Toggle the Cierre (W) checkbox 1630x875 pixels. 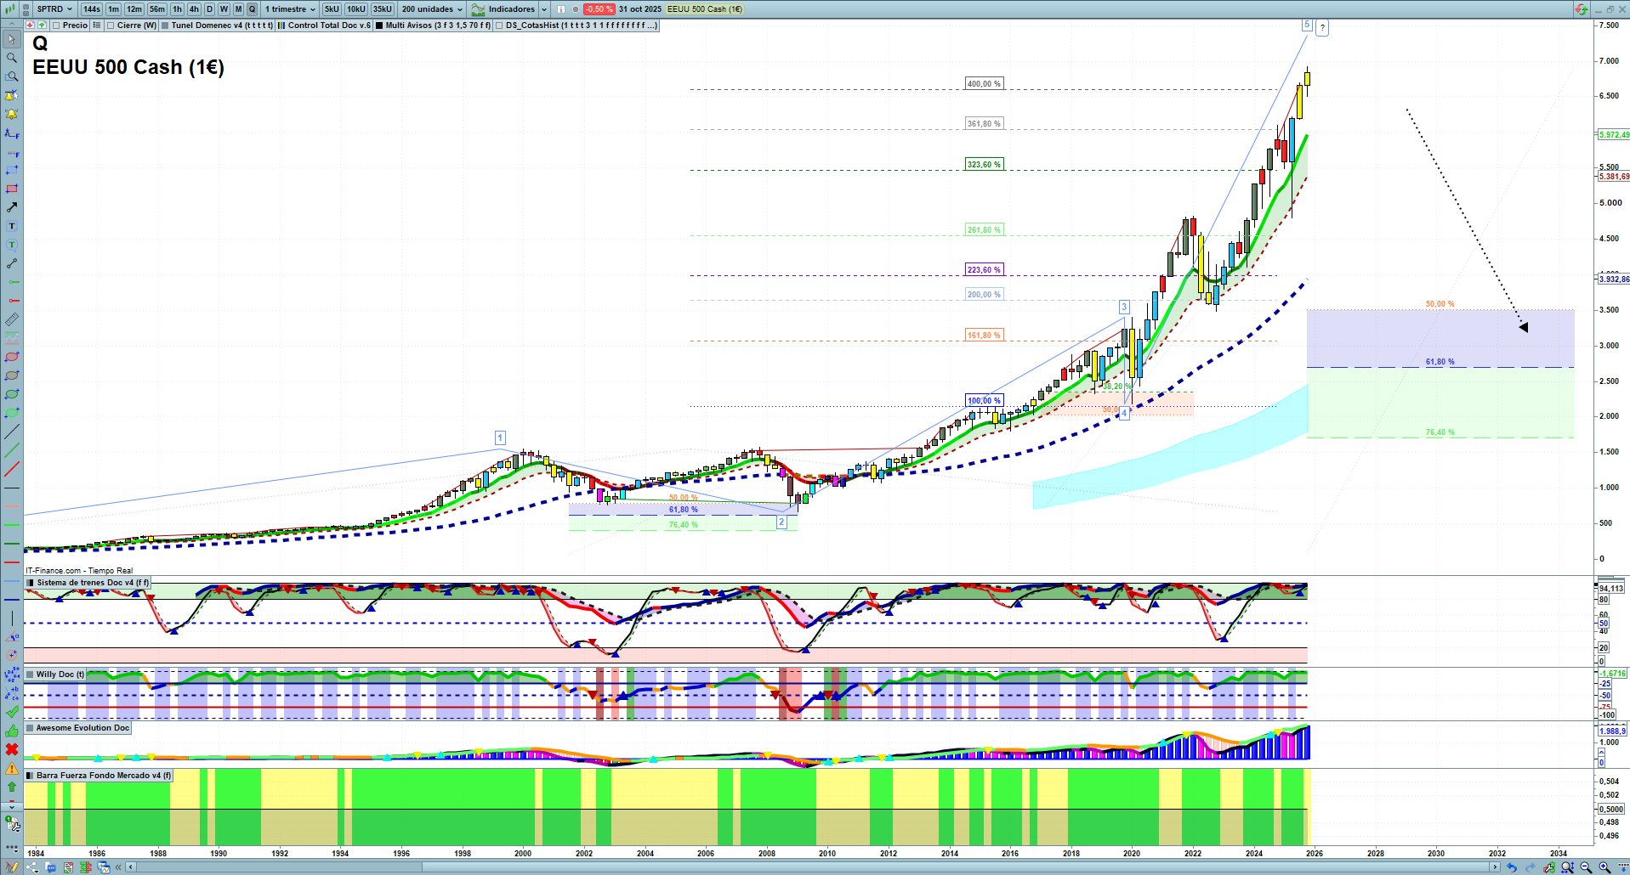[x=111, y=25]
